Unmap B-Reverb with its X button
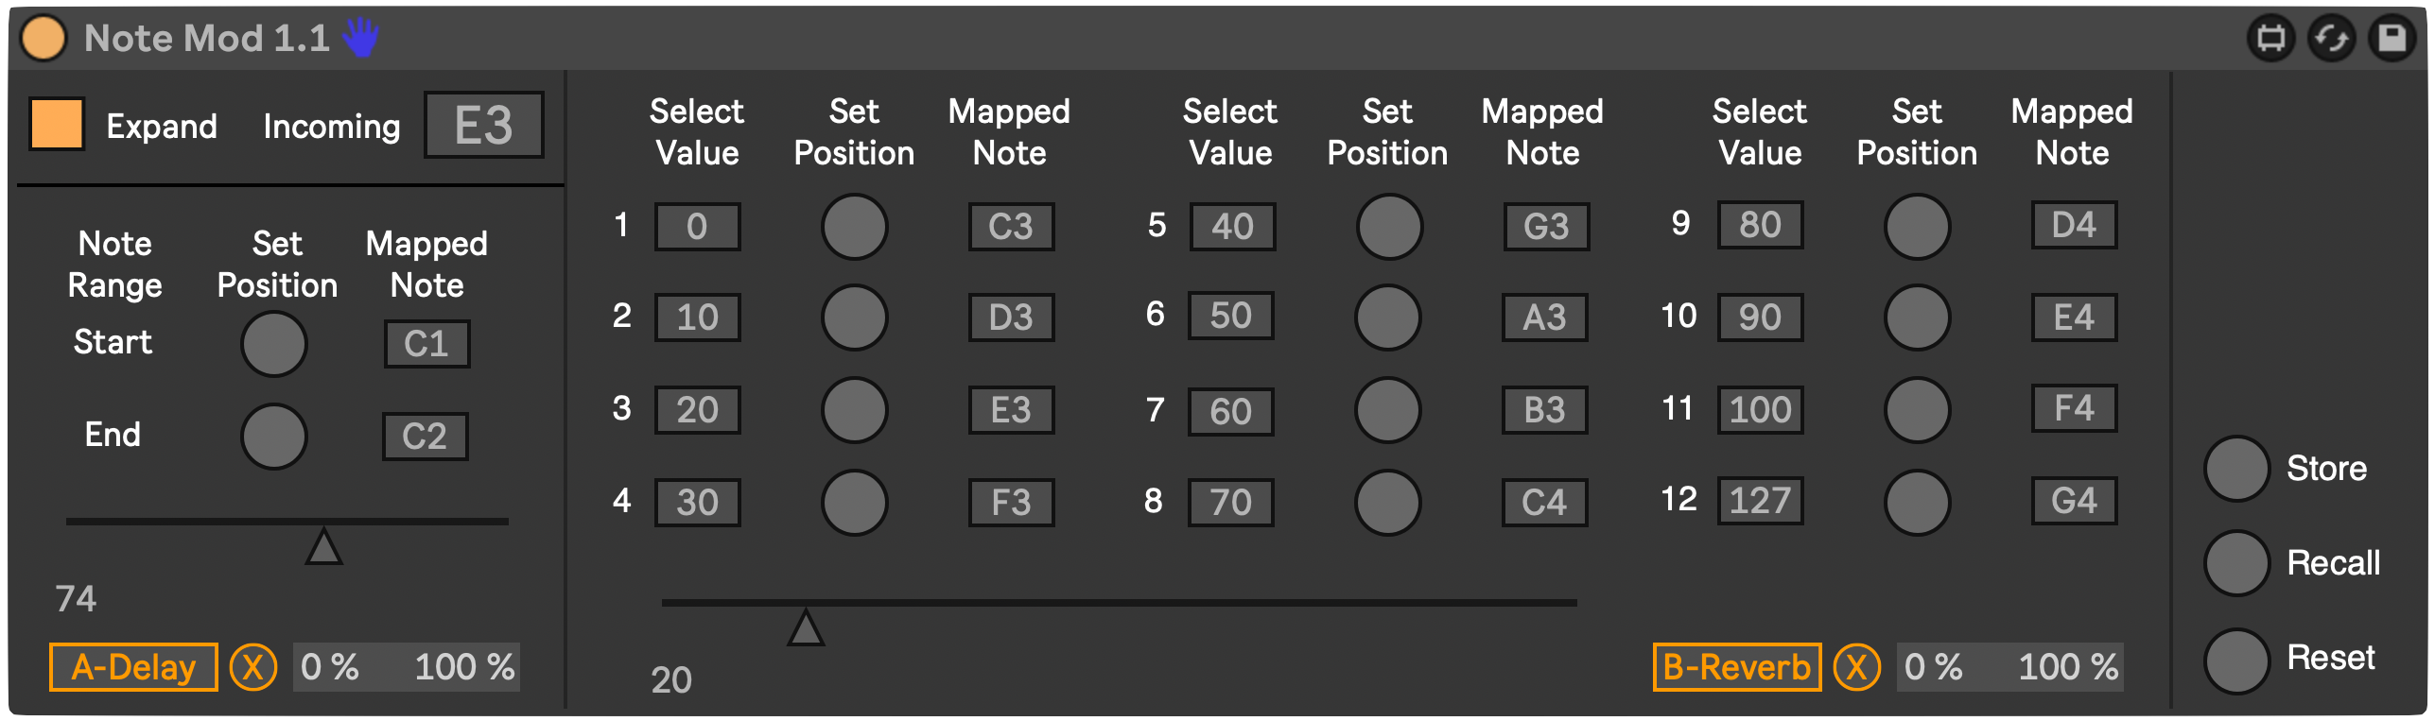Viewport: 2435px width, 721px height. 1857,667
